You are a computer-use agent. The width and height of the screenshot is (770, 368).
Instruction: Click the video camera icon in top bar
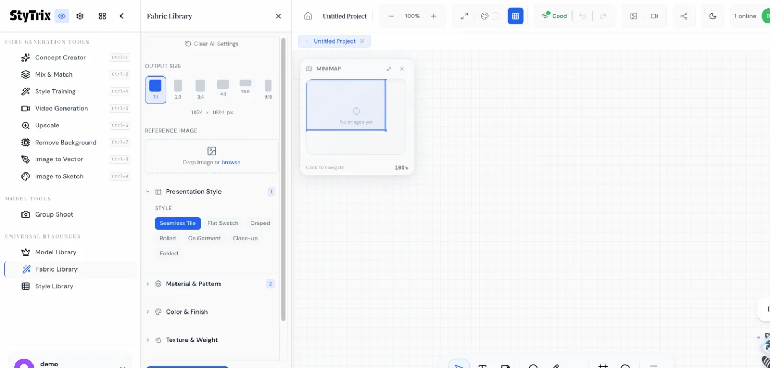coord(654,16)
